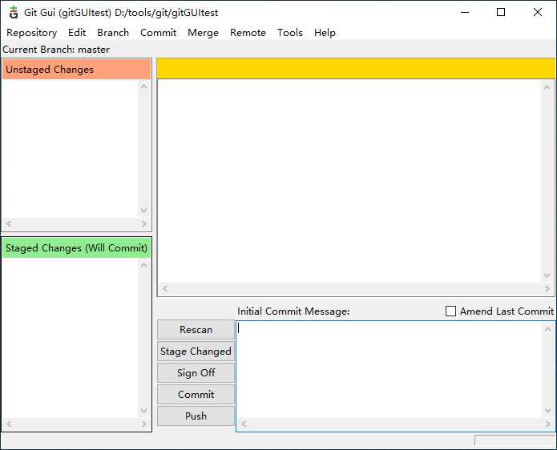The height and width of the screenshot is (450, 557).
Task: Focus the Initial Commit Message text area
Action: tap(389, 370)
